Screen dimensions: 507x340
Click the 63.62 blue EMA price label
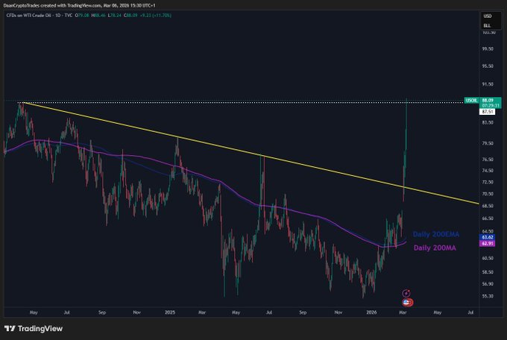click(x=488, y=237)
